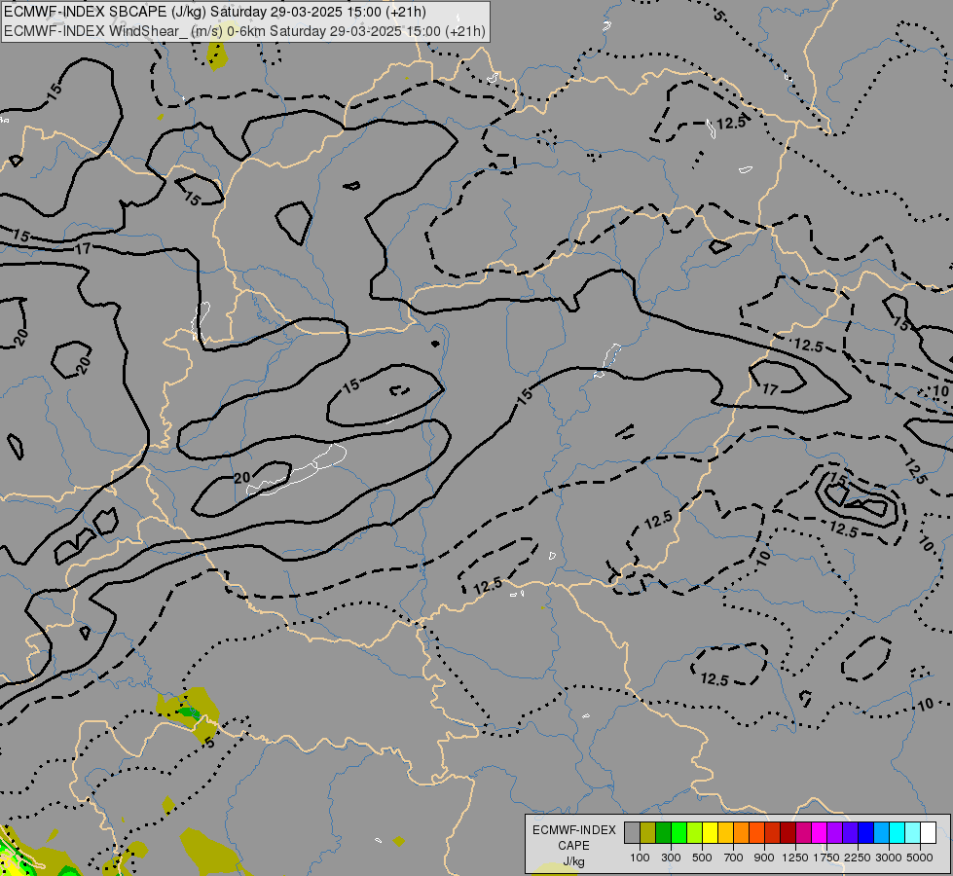Click the legend value 5000
The width and height of the screenshot is (953, 876).
tap(920, 858)
